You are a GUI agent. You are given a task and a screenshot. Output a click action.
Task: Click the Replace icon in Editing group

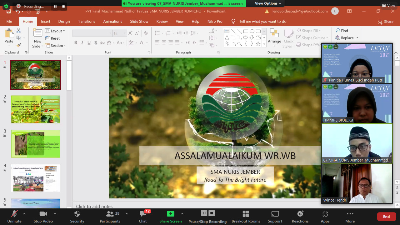click(345, 37)
